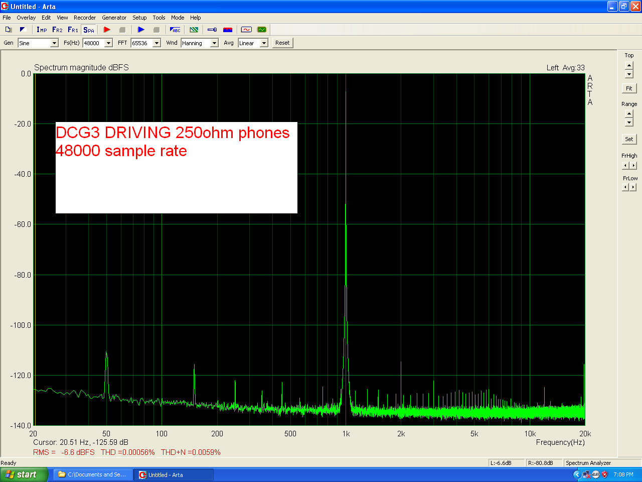Open the Gen signal type dropdown
This screenshot has width=642, height=482.
54,43
